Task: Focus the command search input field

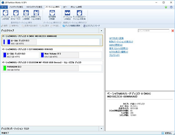Action: [154, 31]
